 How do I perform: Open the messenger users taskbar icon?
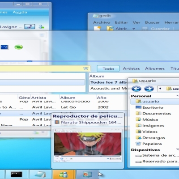click(64, 174)
